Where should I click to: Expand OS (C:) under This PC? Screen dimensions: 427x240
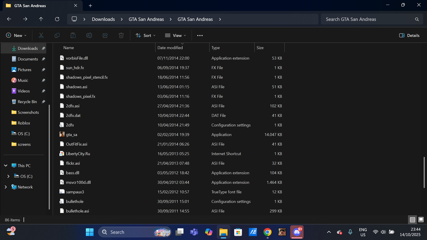(8, 176)
